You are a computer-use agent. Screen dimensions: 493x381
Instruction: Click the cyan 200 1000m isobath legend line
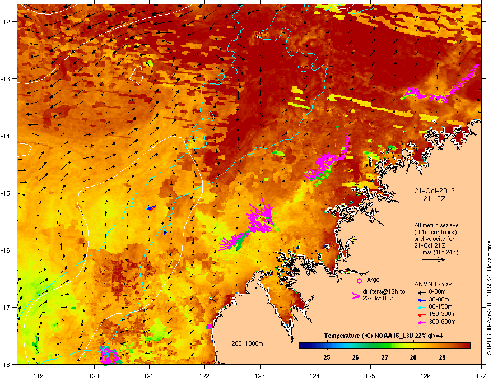pos(243,349)
